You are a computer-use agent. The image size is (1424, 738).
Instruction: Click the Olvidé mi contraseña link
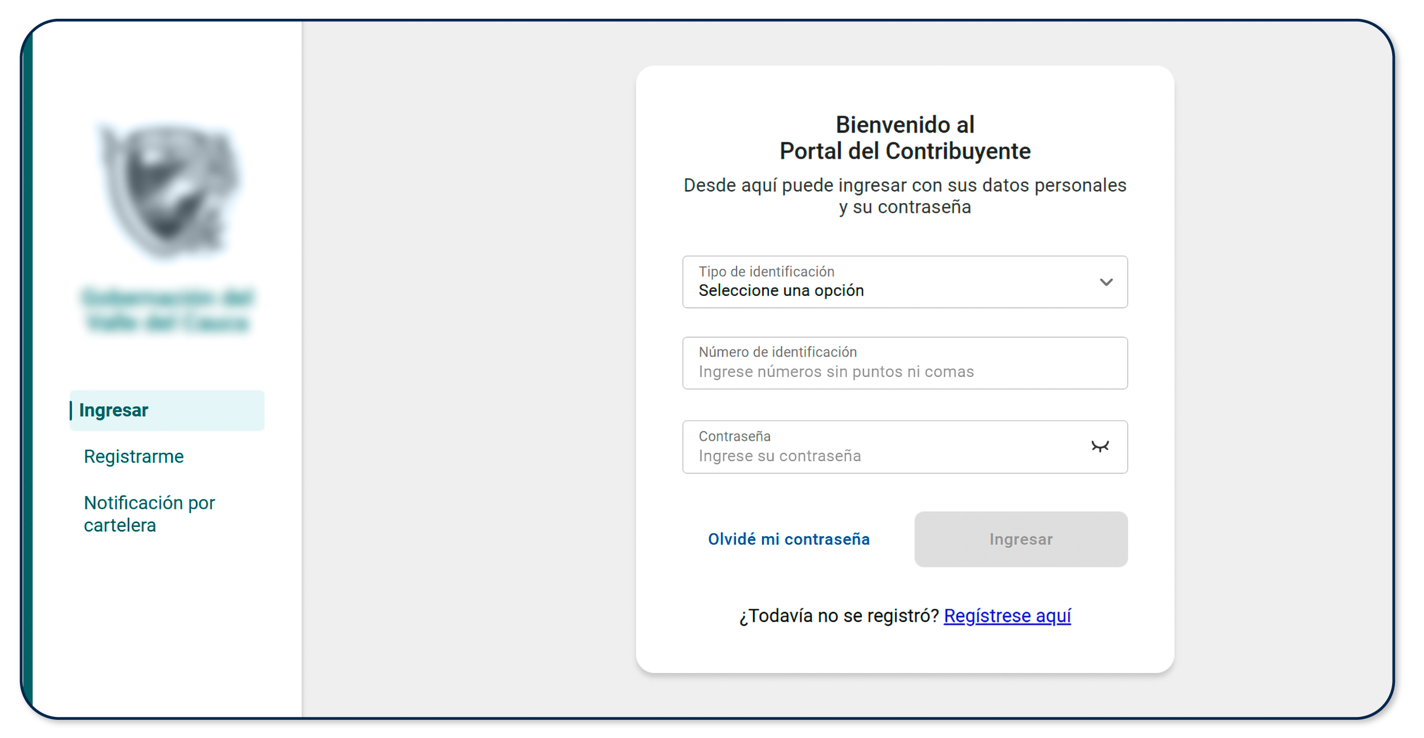pos(789,539)
